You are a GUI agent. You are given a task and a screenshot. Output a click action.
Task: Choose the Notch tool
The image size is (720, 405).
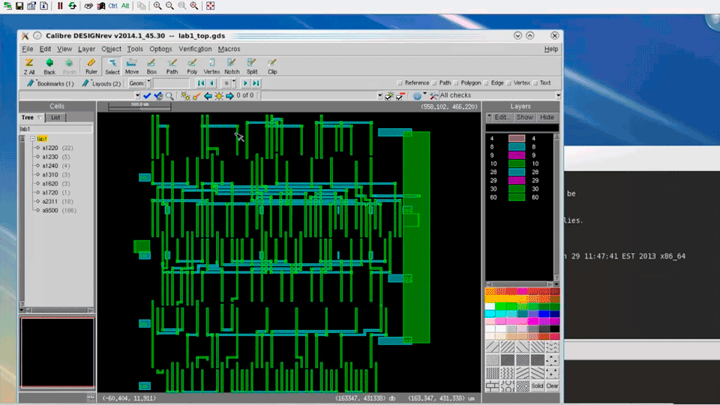coord(232,66)
